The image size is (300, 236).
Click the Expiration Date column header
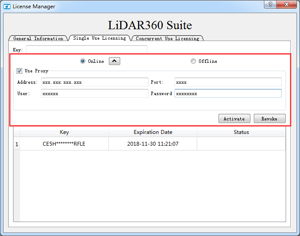point(153,132)
